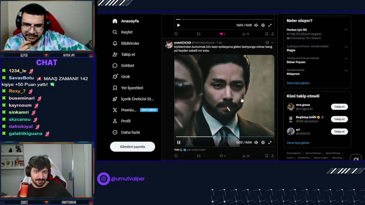Open settings gear of upper video

pos(263,25)
